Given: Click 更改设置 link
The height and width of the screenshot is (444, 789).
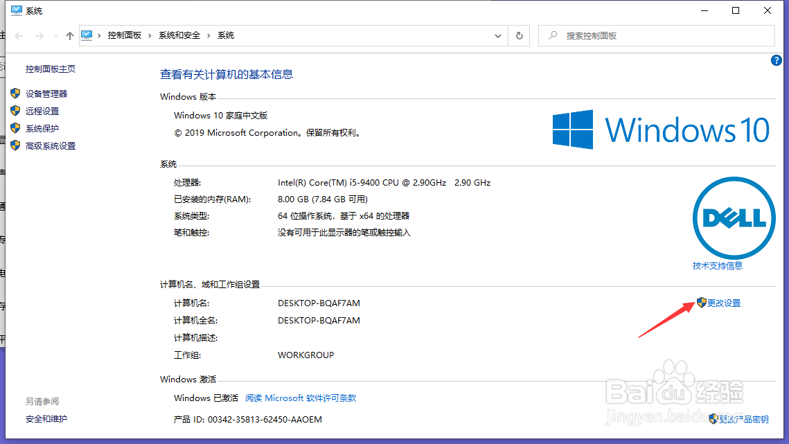Looking at the screenshot, I should coord(724,303).
